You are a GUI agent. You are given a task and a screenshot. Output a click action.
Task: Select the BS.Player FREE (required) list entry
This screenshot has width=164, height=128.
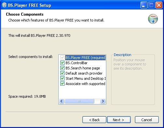pyautogui.click(x=85, y=58)
